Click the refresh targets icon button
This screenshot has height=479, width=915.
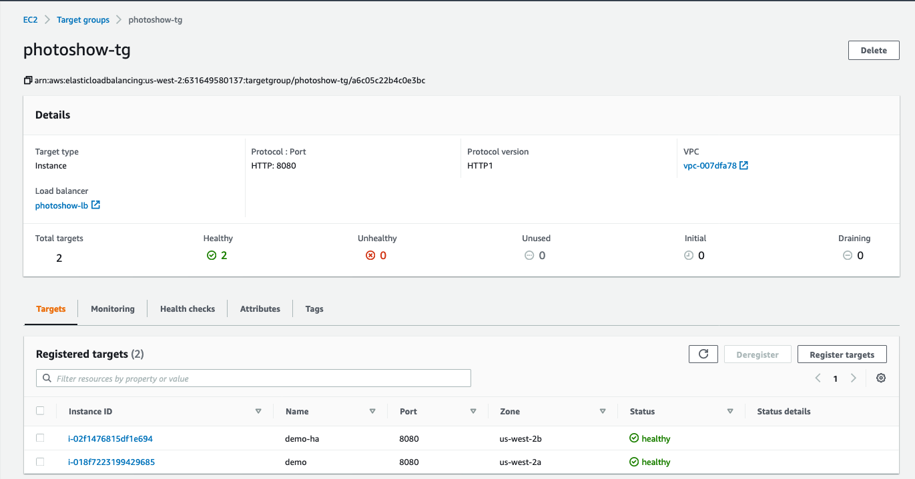click(x=703, y=354)
